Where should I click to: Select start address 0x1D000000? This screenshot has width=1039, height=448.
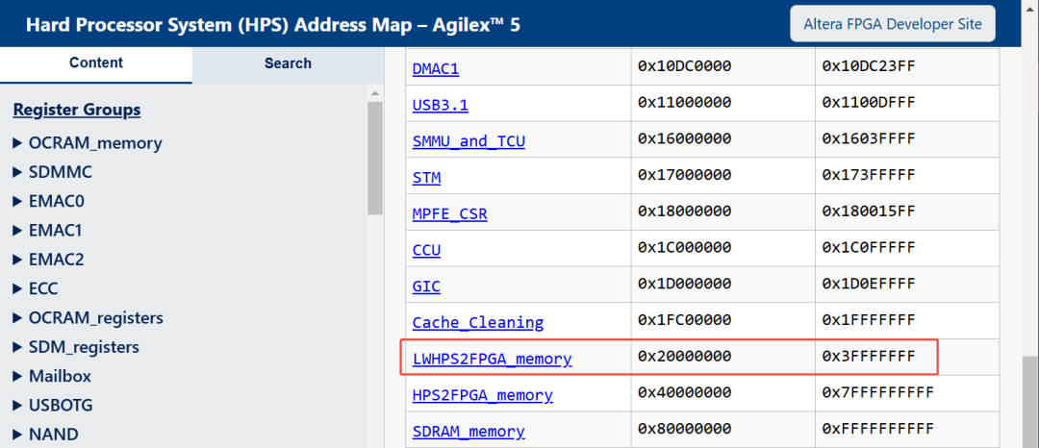(685, 285)
